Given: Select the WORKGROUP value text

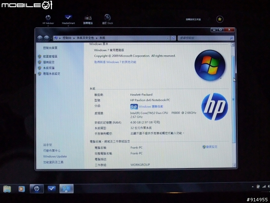Looking at the screenshot, I should [x=140, y=165].
